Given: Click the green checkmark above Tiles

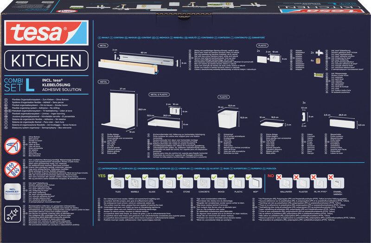Looking at the screenshot, I should [110, 177].
